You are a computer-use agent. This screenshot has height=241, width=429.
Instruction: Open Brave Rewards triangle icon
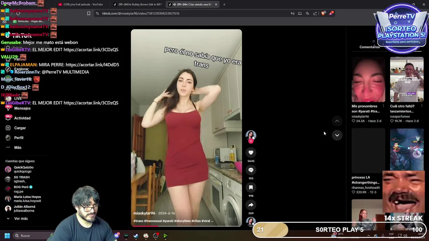coord(331,13)
